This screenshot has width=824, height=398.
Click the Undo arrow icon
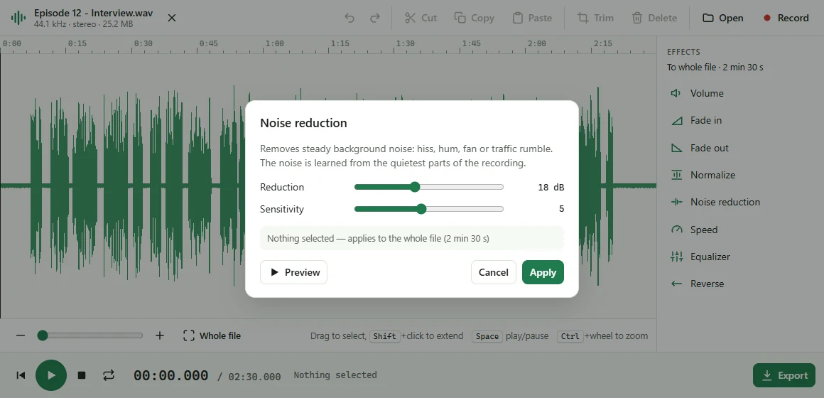tap(349, 18)
